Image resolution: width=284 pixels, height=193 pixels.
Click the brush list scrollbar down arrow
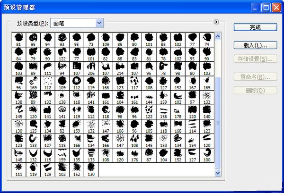click(218, 173)
